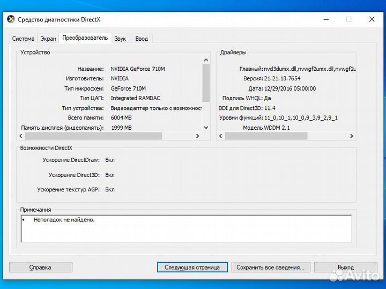Click the driver date 12/29/2016 05:00:00
This screenshot has height=289, width=386.
pos(290,88)
